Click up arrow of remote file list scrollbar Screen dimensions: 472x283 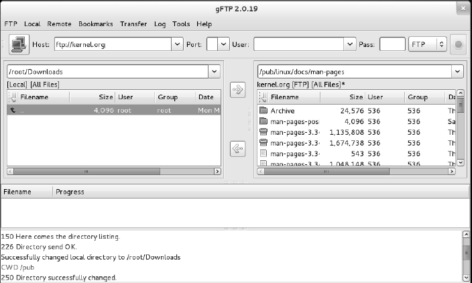coord(460,93)
